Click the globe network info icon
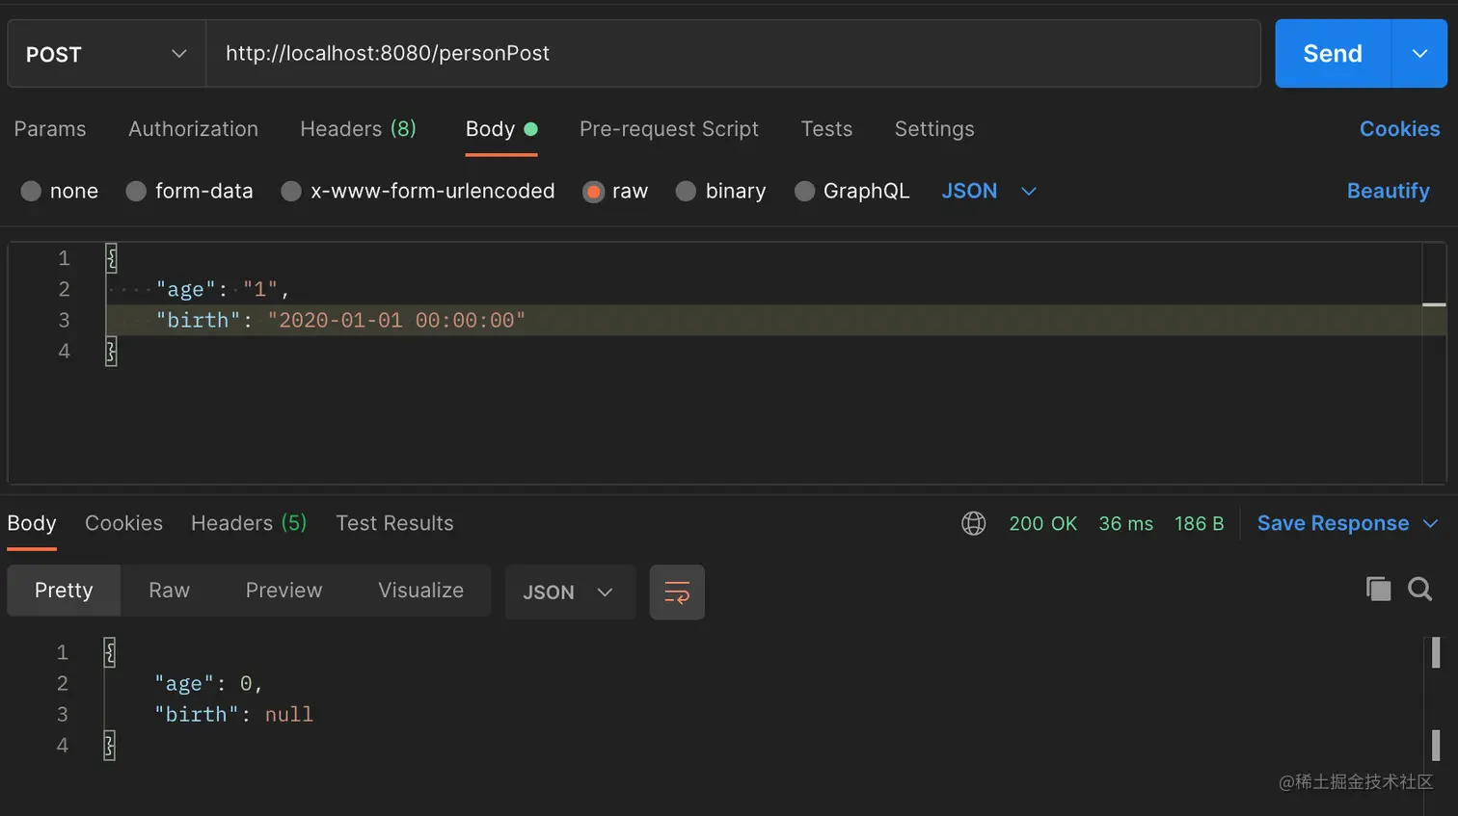Viewport: 1458px width, 816px height. 973,523
